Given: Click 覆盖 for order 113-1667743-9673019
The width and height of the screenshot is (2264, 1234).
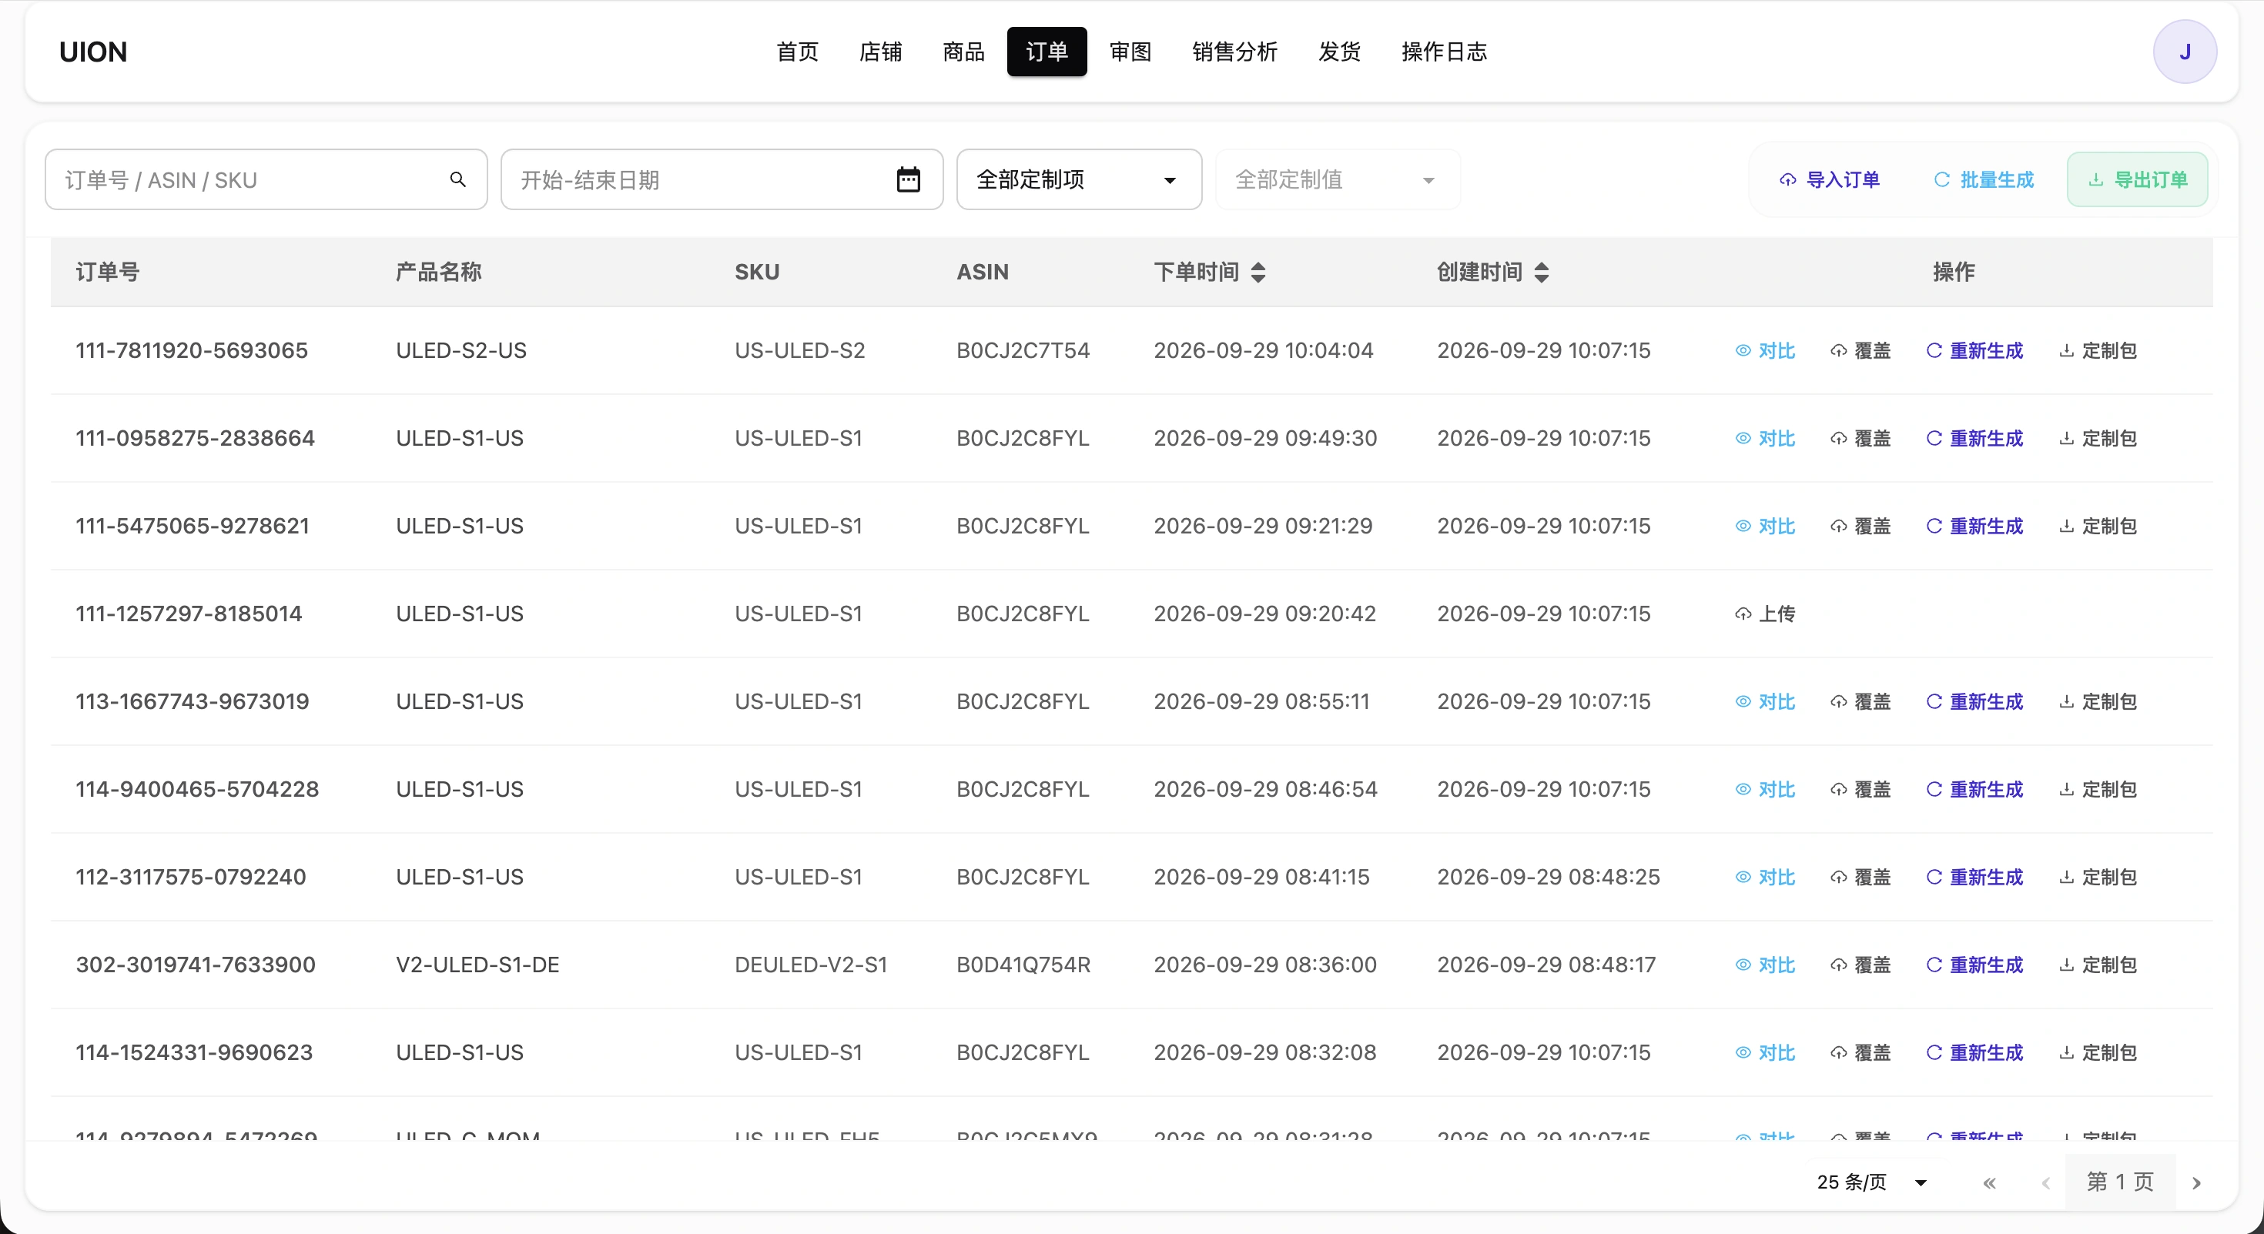Looking at the screenshot, I should [x=1860, y=702].
